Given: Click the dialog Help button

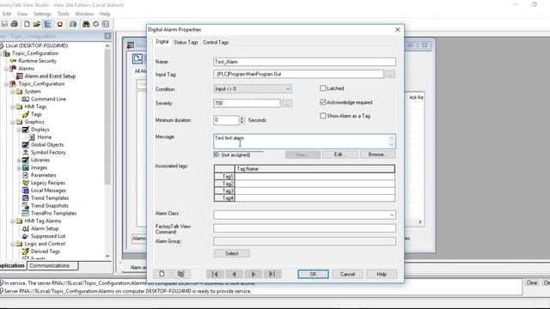Looking at the screenshot, I should [382, 274].
